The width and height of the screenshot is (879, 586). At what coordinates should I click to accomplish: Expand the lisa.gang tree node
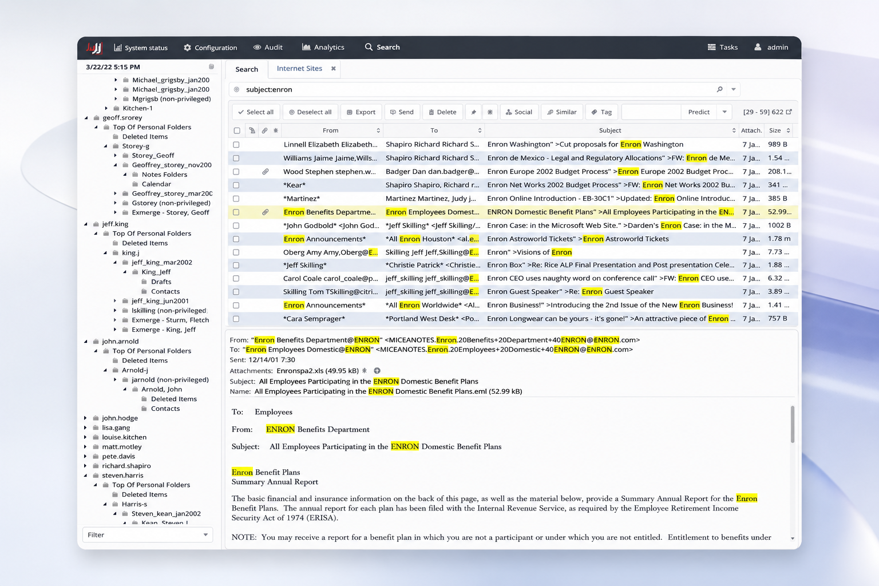pyautogui.click(x=86, y=428)
